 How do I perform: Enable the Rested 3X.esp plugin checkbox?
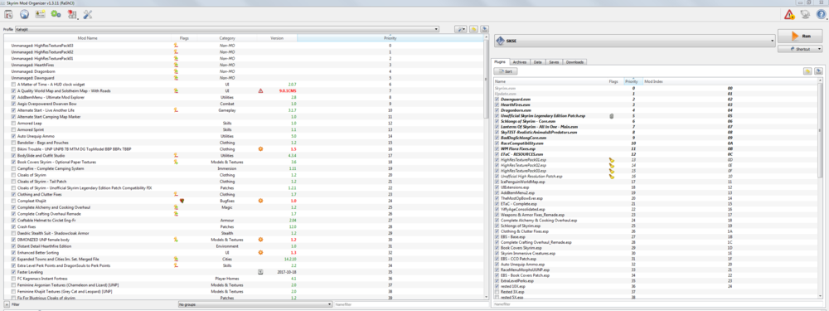tap(497, 291)
